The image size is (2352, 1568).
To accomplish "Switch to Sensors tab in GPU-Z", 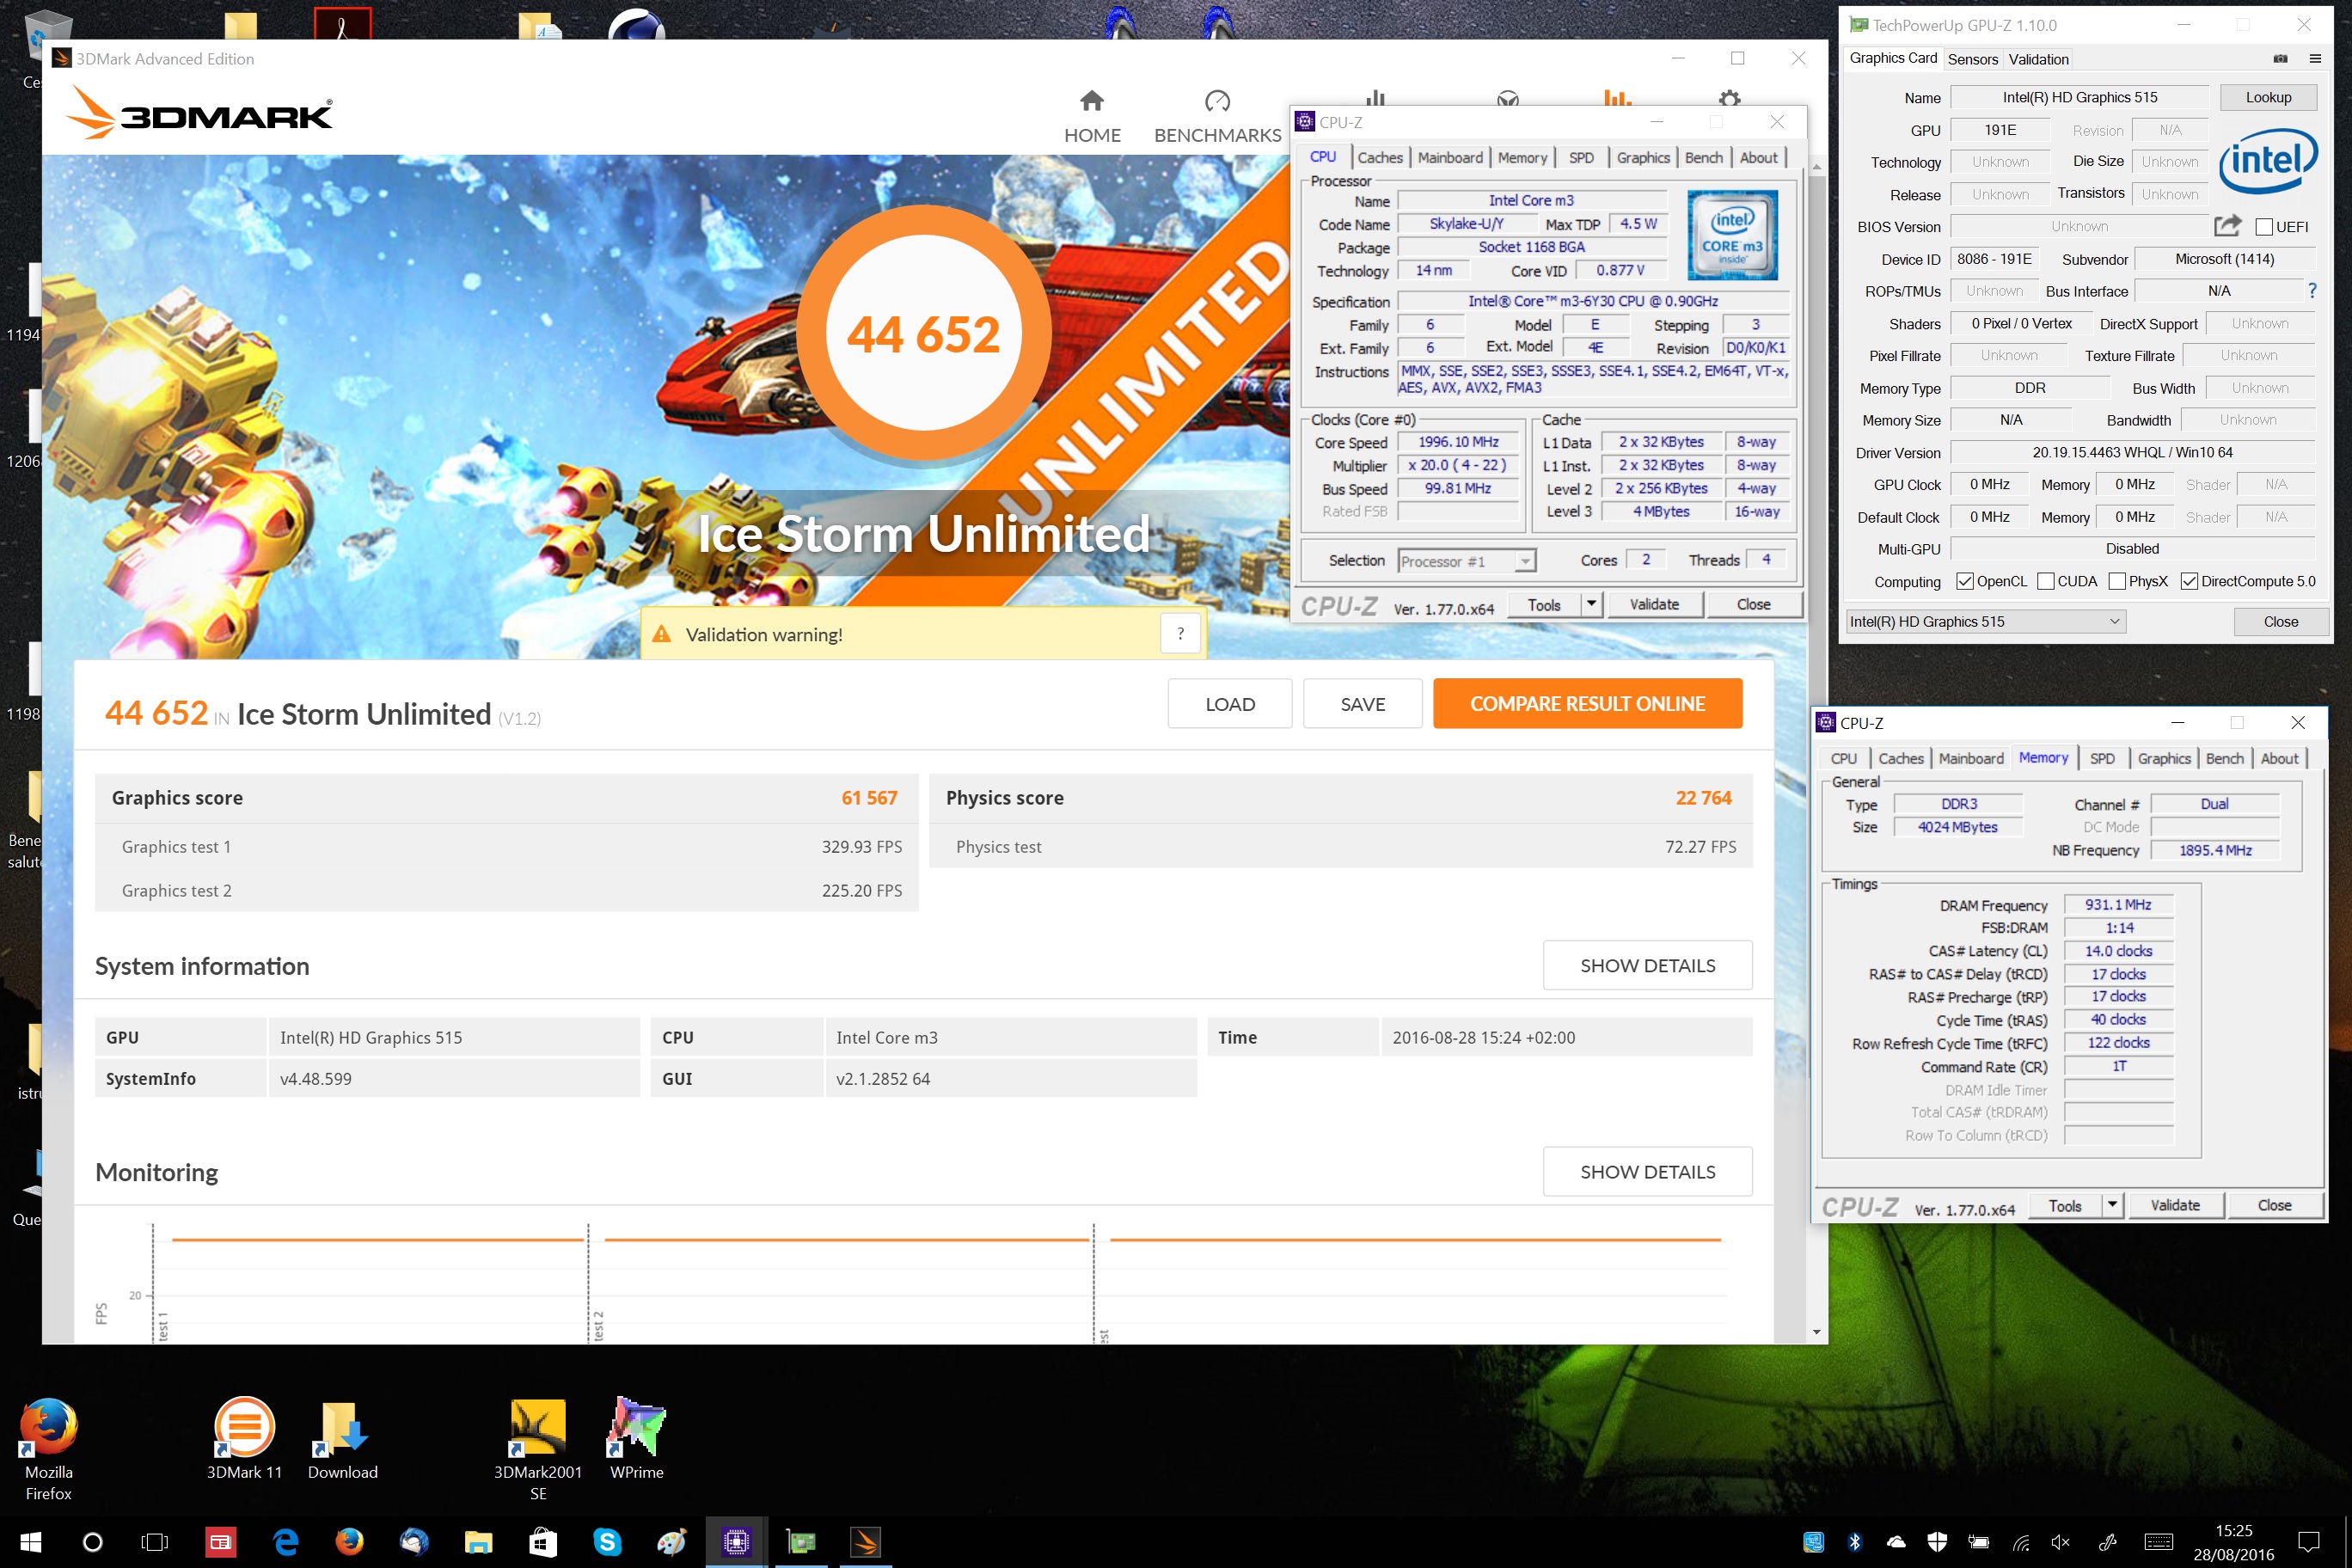I will 1973,59.
